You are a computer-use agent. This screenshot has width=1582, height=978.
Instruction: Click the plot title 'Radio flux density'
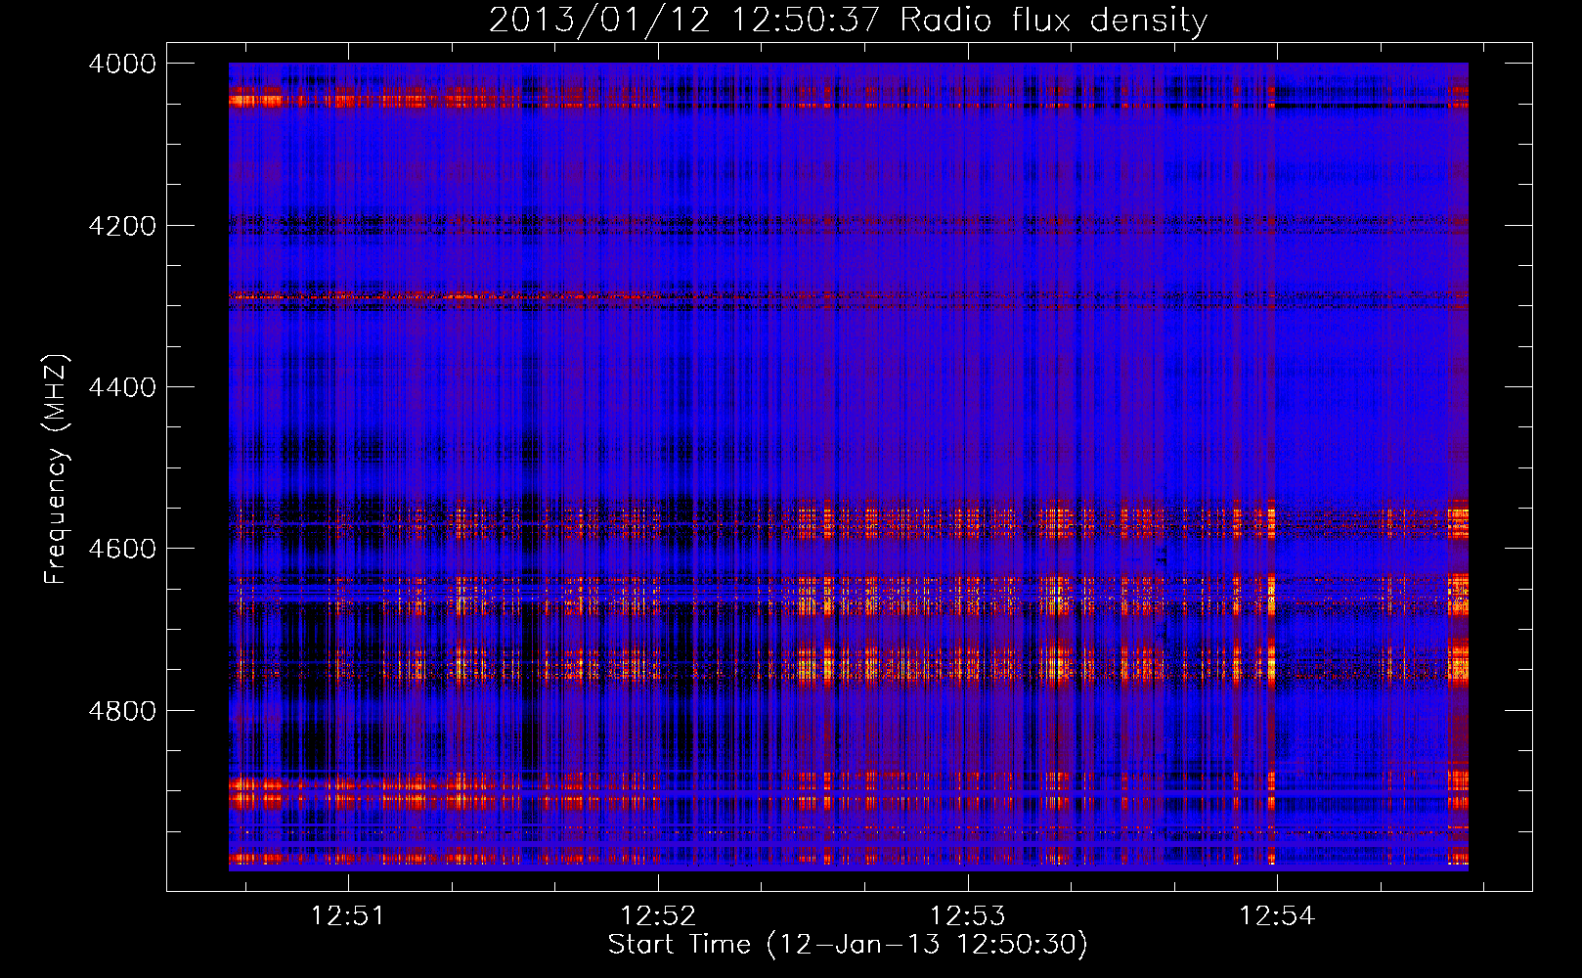click(1054, 21)
